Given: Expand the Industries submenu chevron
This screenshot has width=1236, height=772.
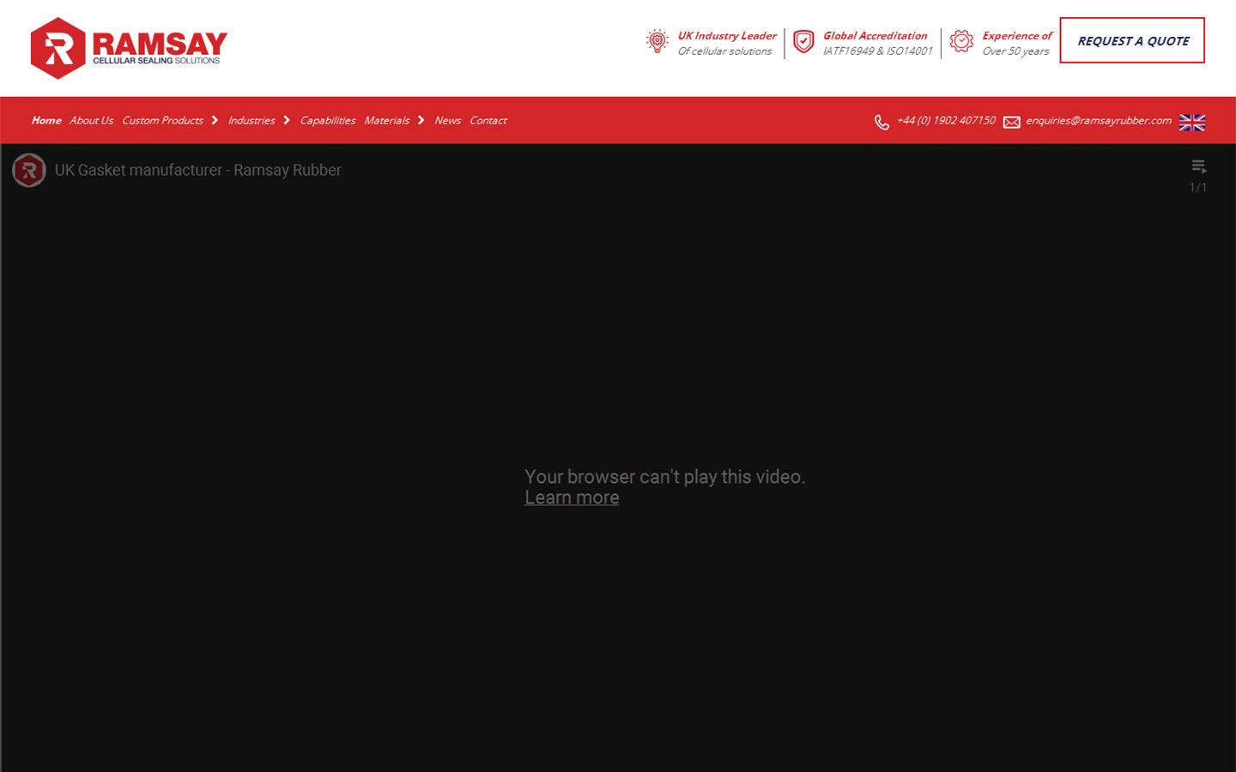Looking at the screenshot, I should point(287,120).
